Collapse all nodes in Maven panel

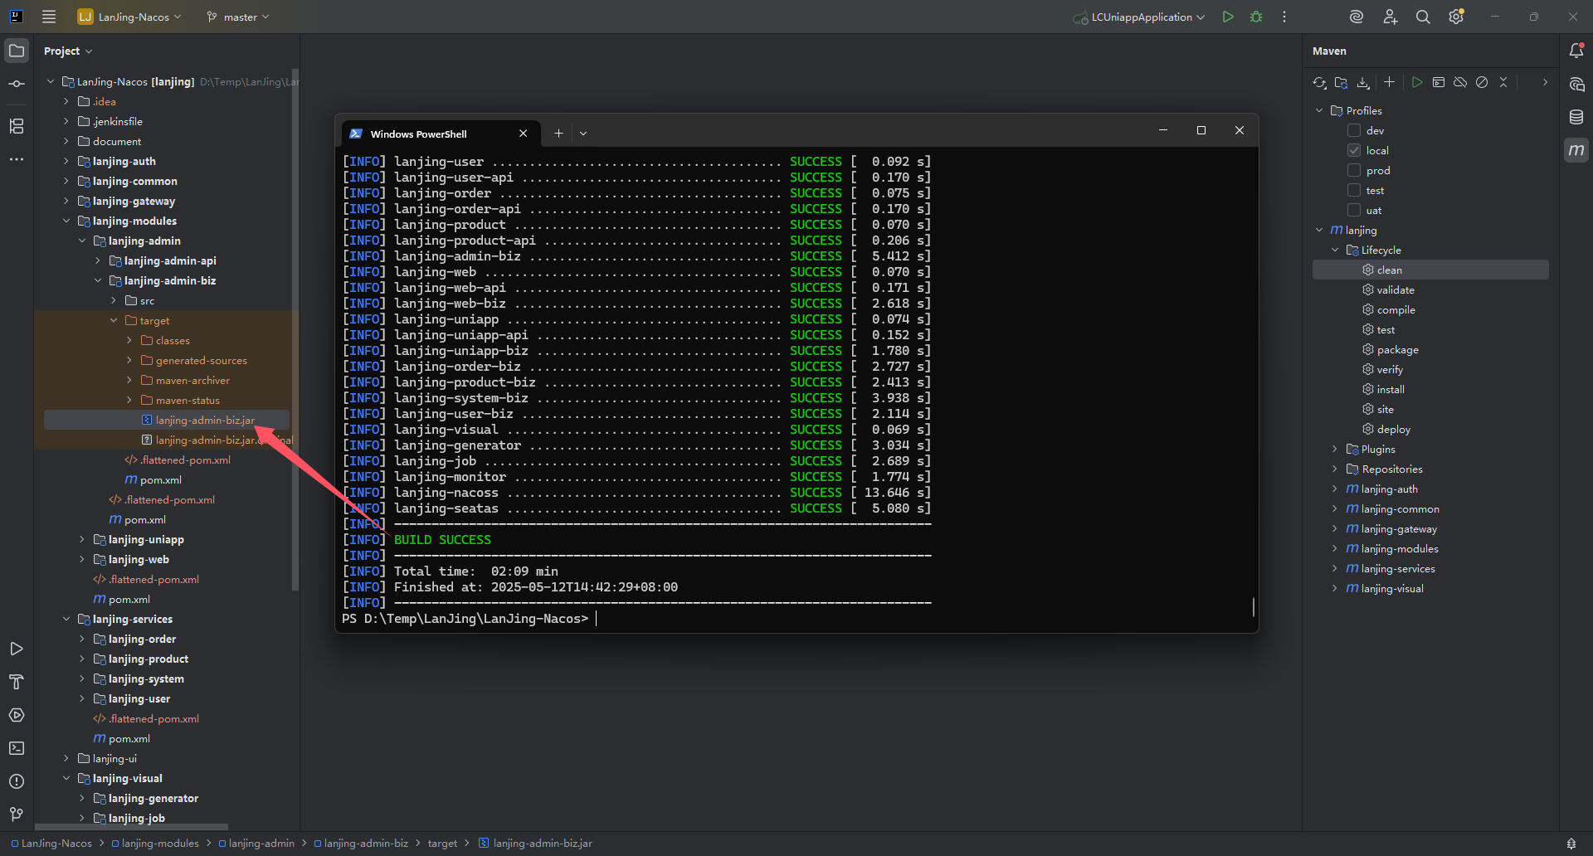point(1503,82)
